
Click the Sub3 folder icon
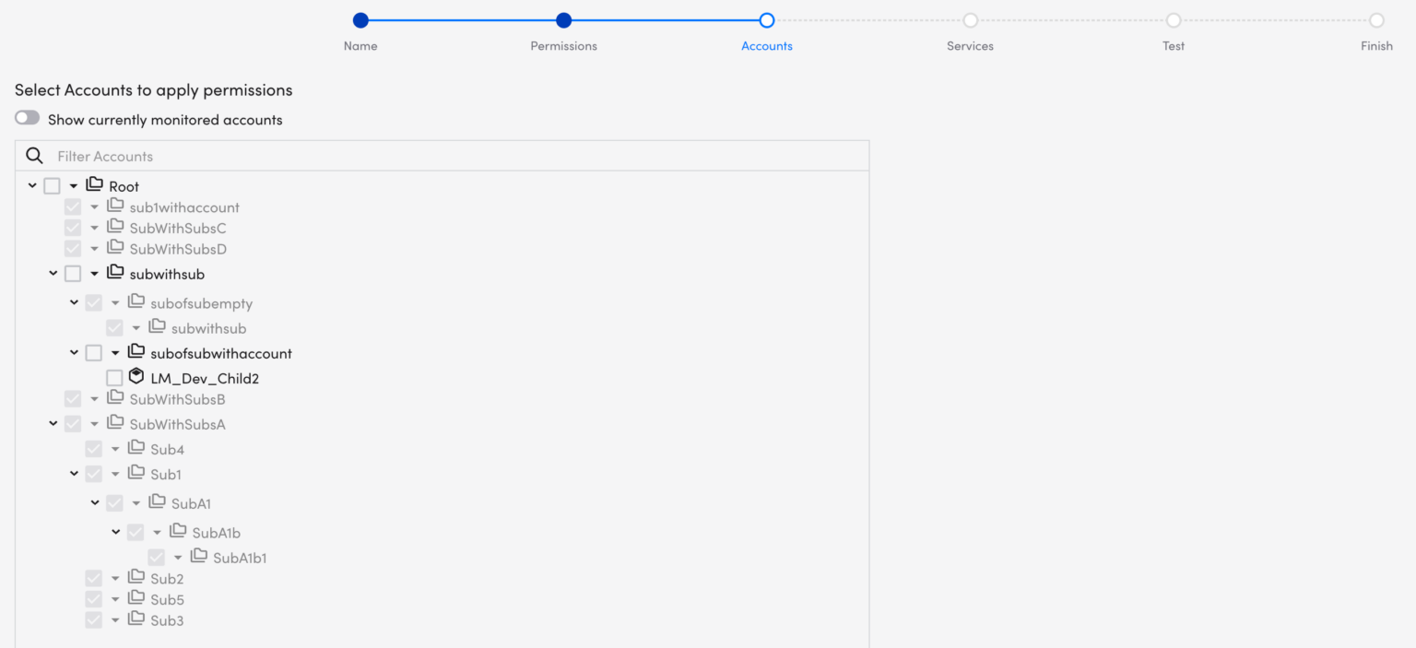tap(136, 619)
